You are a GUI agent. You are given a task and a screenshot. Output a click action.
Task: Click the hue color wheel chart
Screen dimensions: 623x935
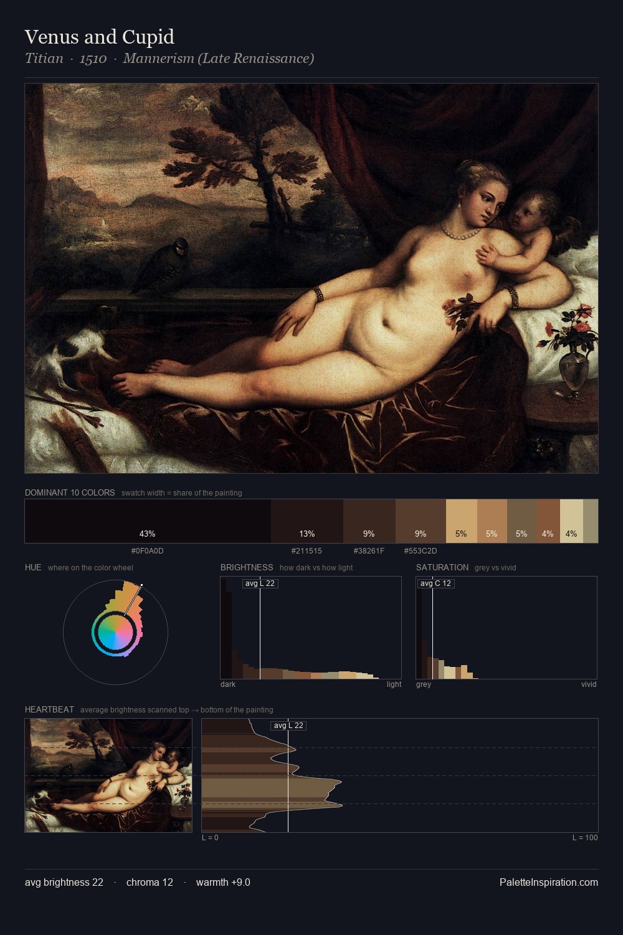tap(115, 632)
